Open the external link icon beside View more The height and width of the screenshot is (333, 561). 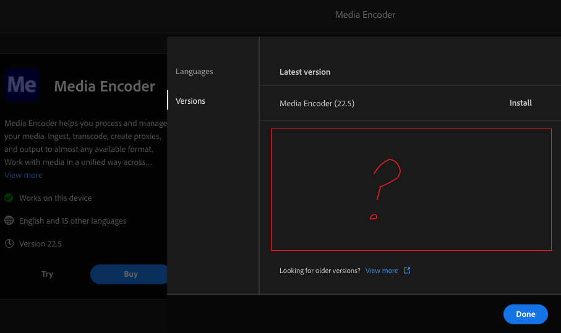[407, 271]
